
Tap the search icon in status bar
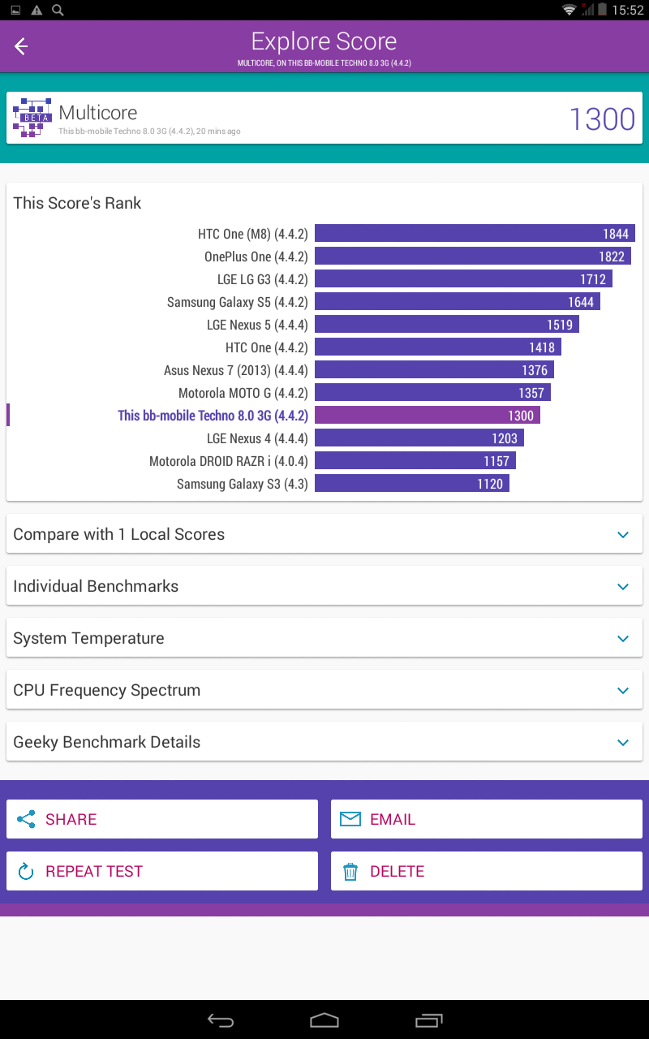pyautogui.click(x=58, y=10)
